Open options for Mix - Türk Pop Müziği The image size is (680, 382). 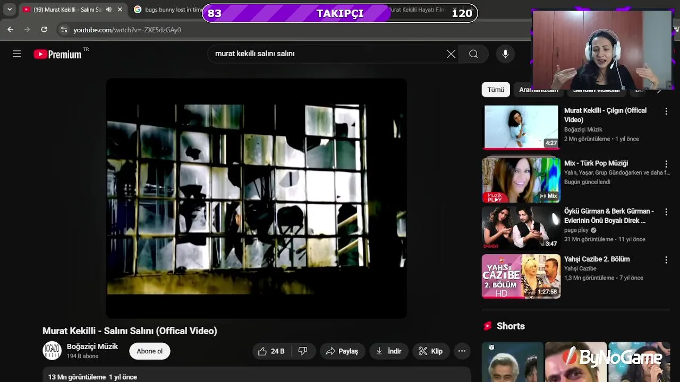coord(666,164)
